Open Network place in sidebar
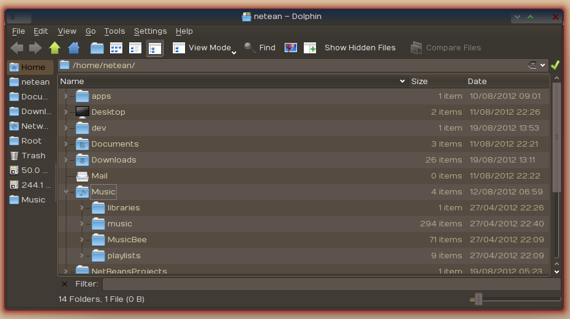The image size is (570, 319). [30, 126]
